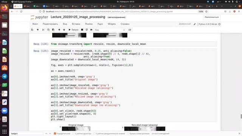Run the cell with the Запуск button

tap(74, 30)
